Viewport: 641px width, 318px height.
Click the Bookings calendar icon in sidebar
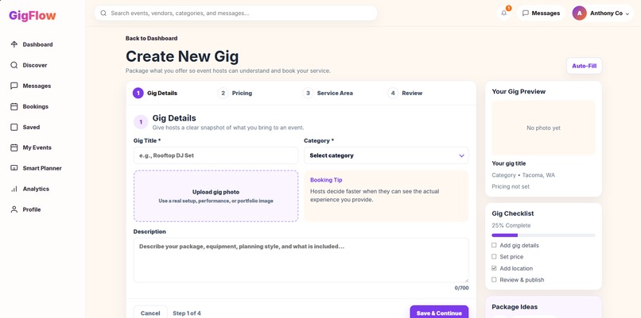14,106
